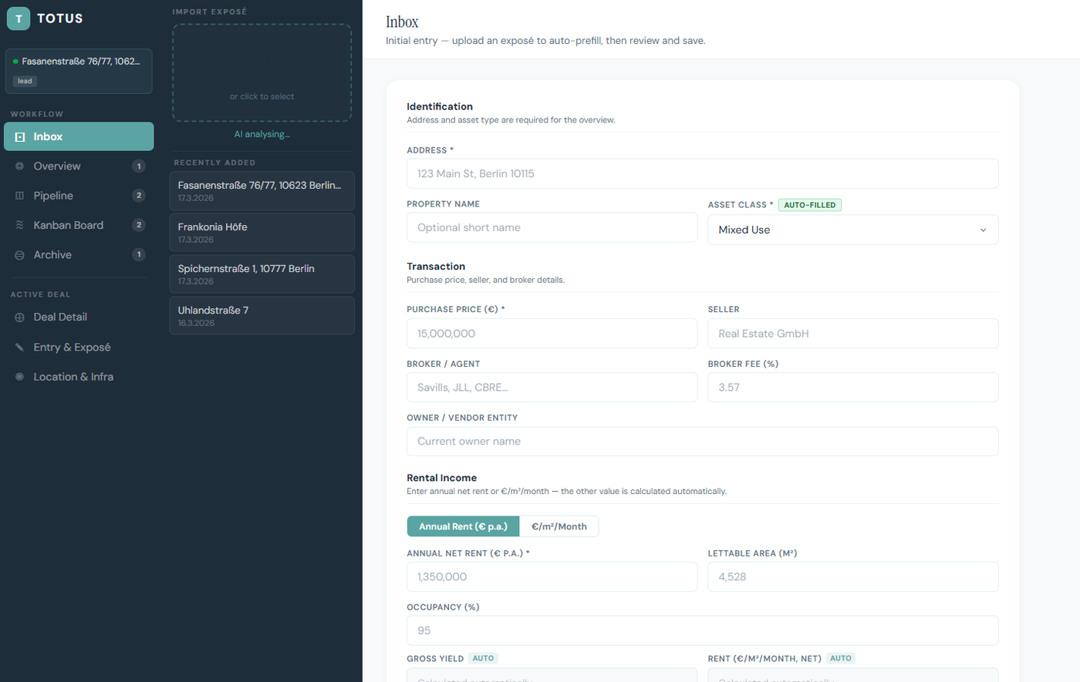This screenshot has width=1080, height=682.
Task: Select Annual Rent (€ p.a.) mode
Action: 464,526
